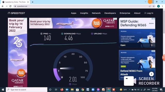
Task: Select the Speedtest by Ookla tab
Action: 15,2
